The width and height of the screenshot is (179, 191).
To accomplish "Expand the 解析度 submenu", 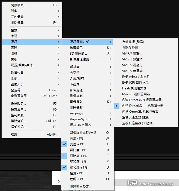I will [88, 67].
